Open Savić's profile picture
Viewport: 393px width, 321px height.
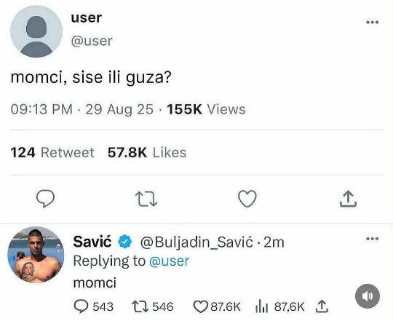point(36,255)
